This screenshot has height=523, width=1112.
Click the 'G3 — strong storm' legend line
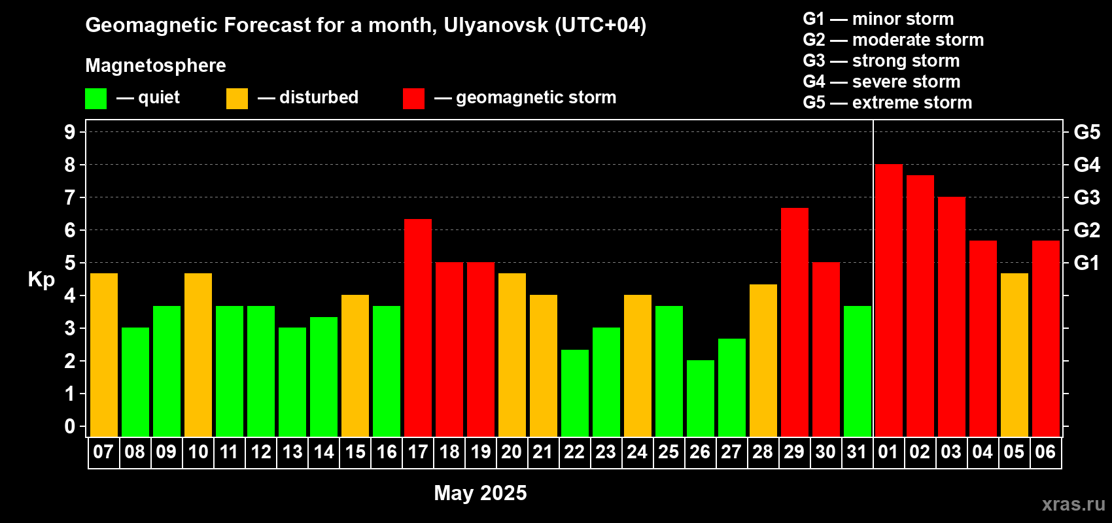pos(882,61)
